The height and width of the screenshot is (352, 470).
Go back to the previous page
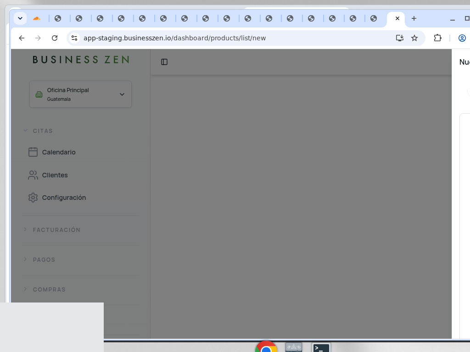22,38
